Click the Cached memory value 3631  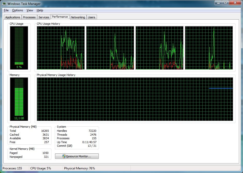tap(46, 135)
